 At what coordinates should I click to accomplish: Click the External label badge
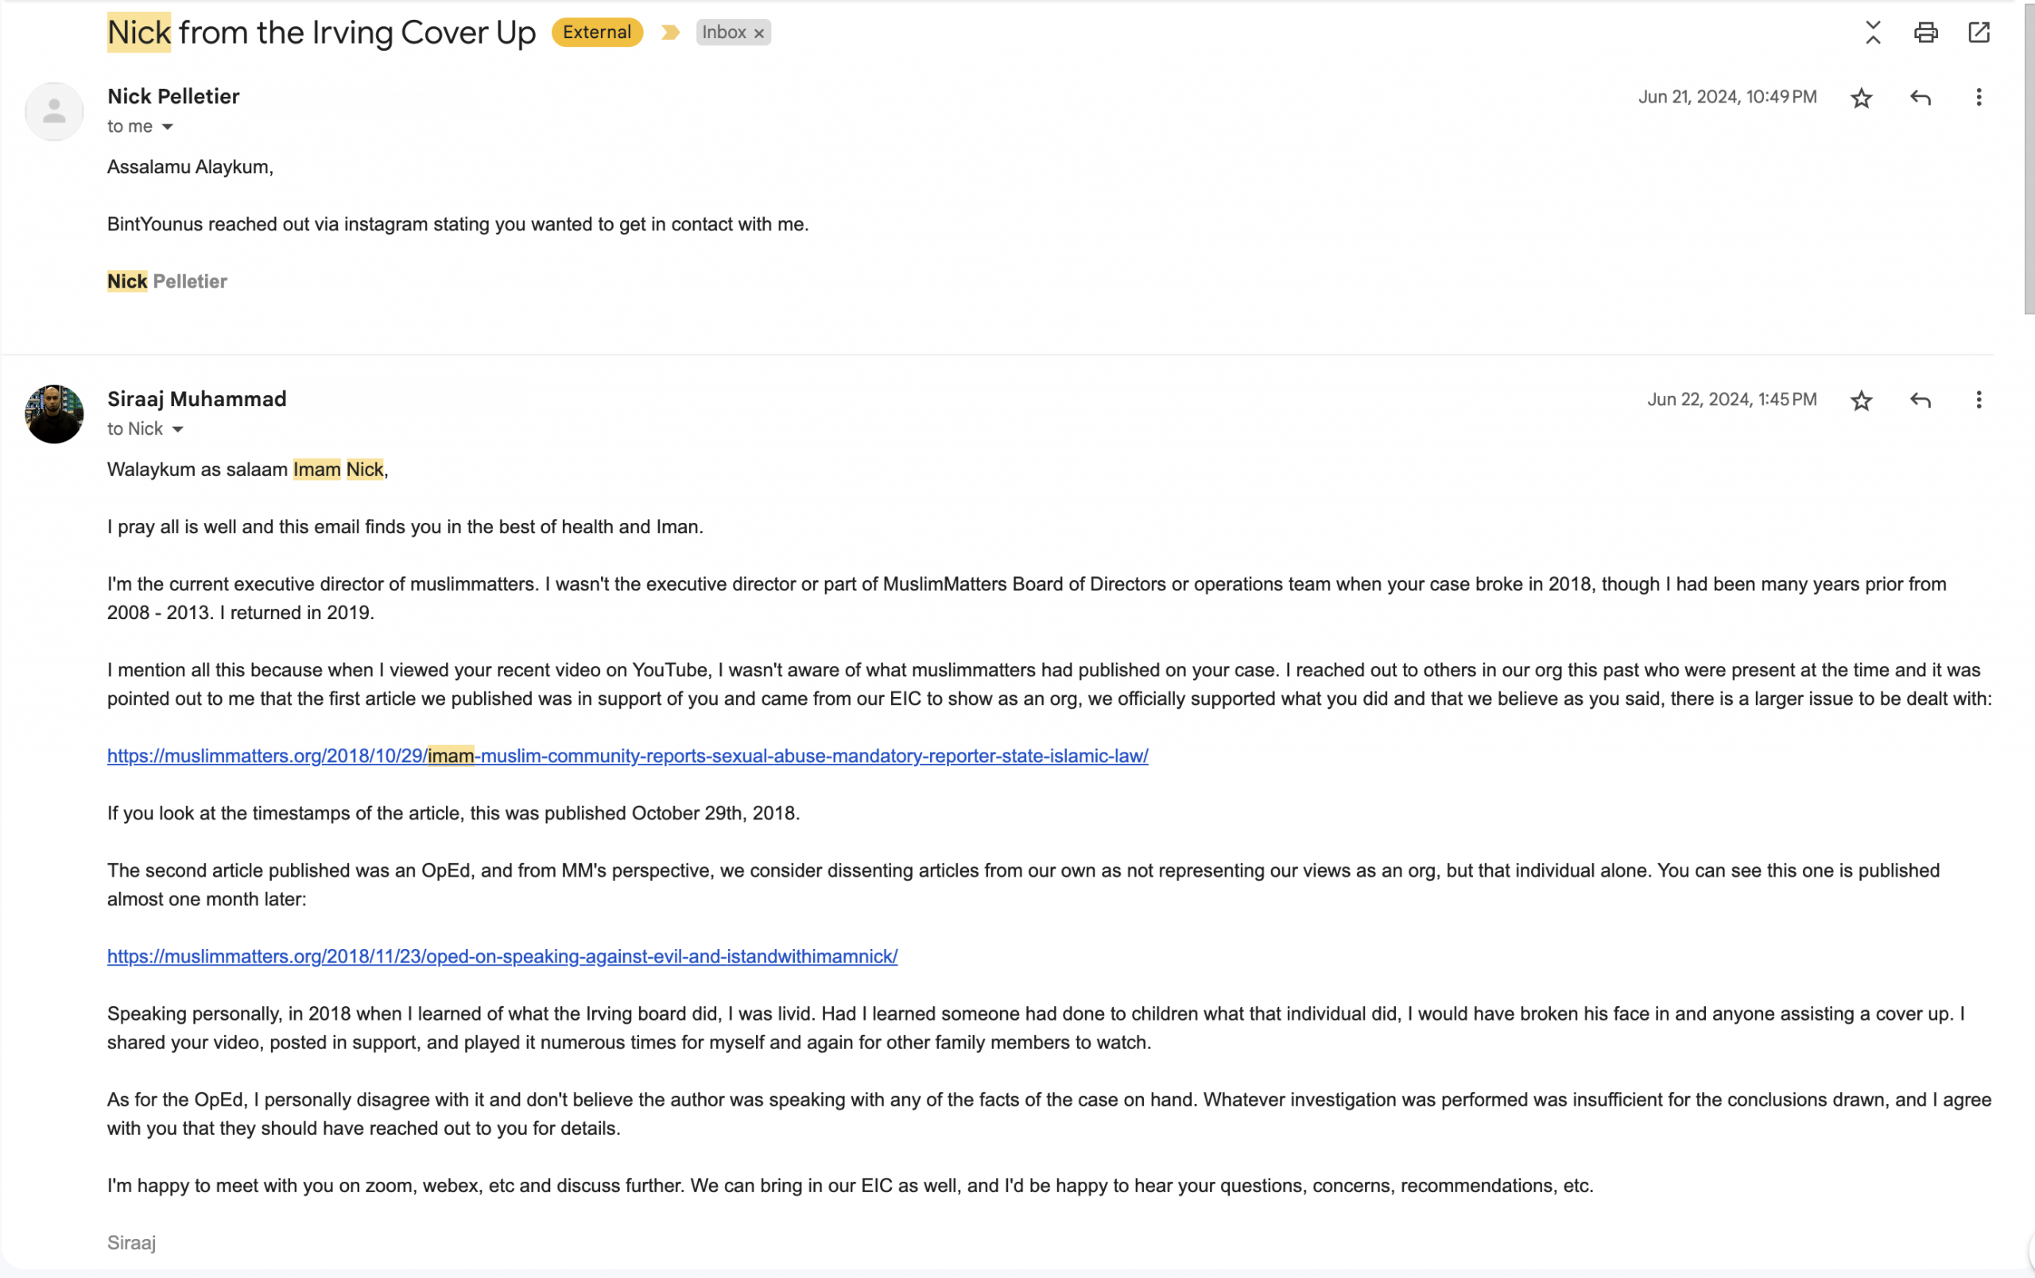[x=597, y=33]
